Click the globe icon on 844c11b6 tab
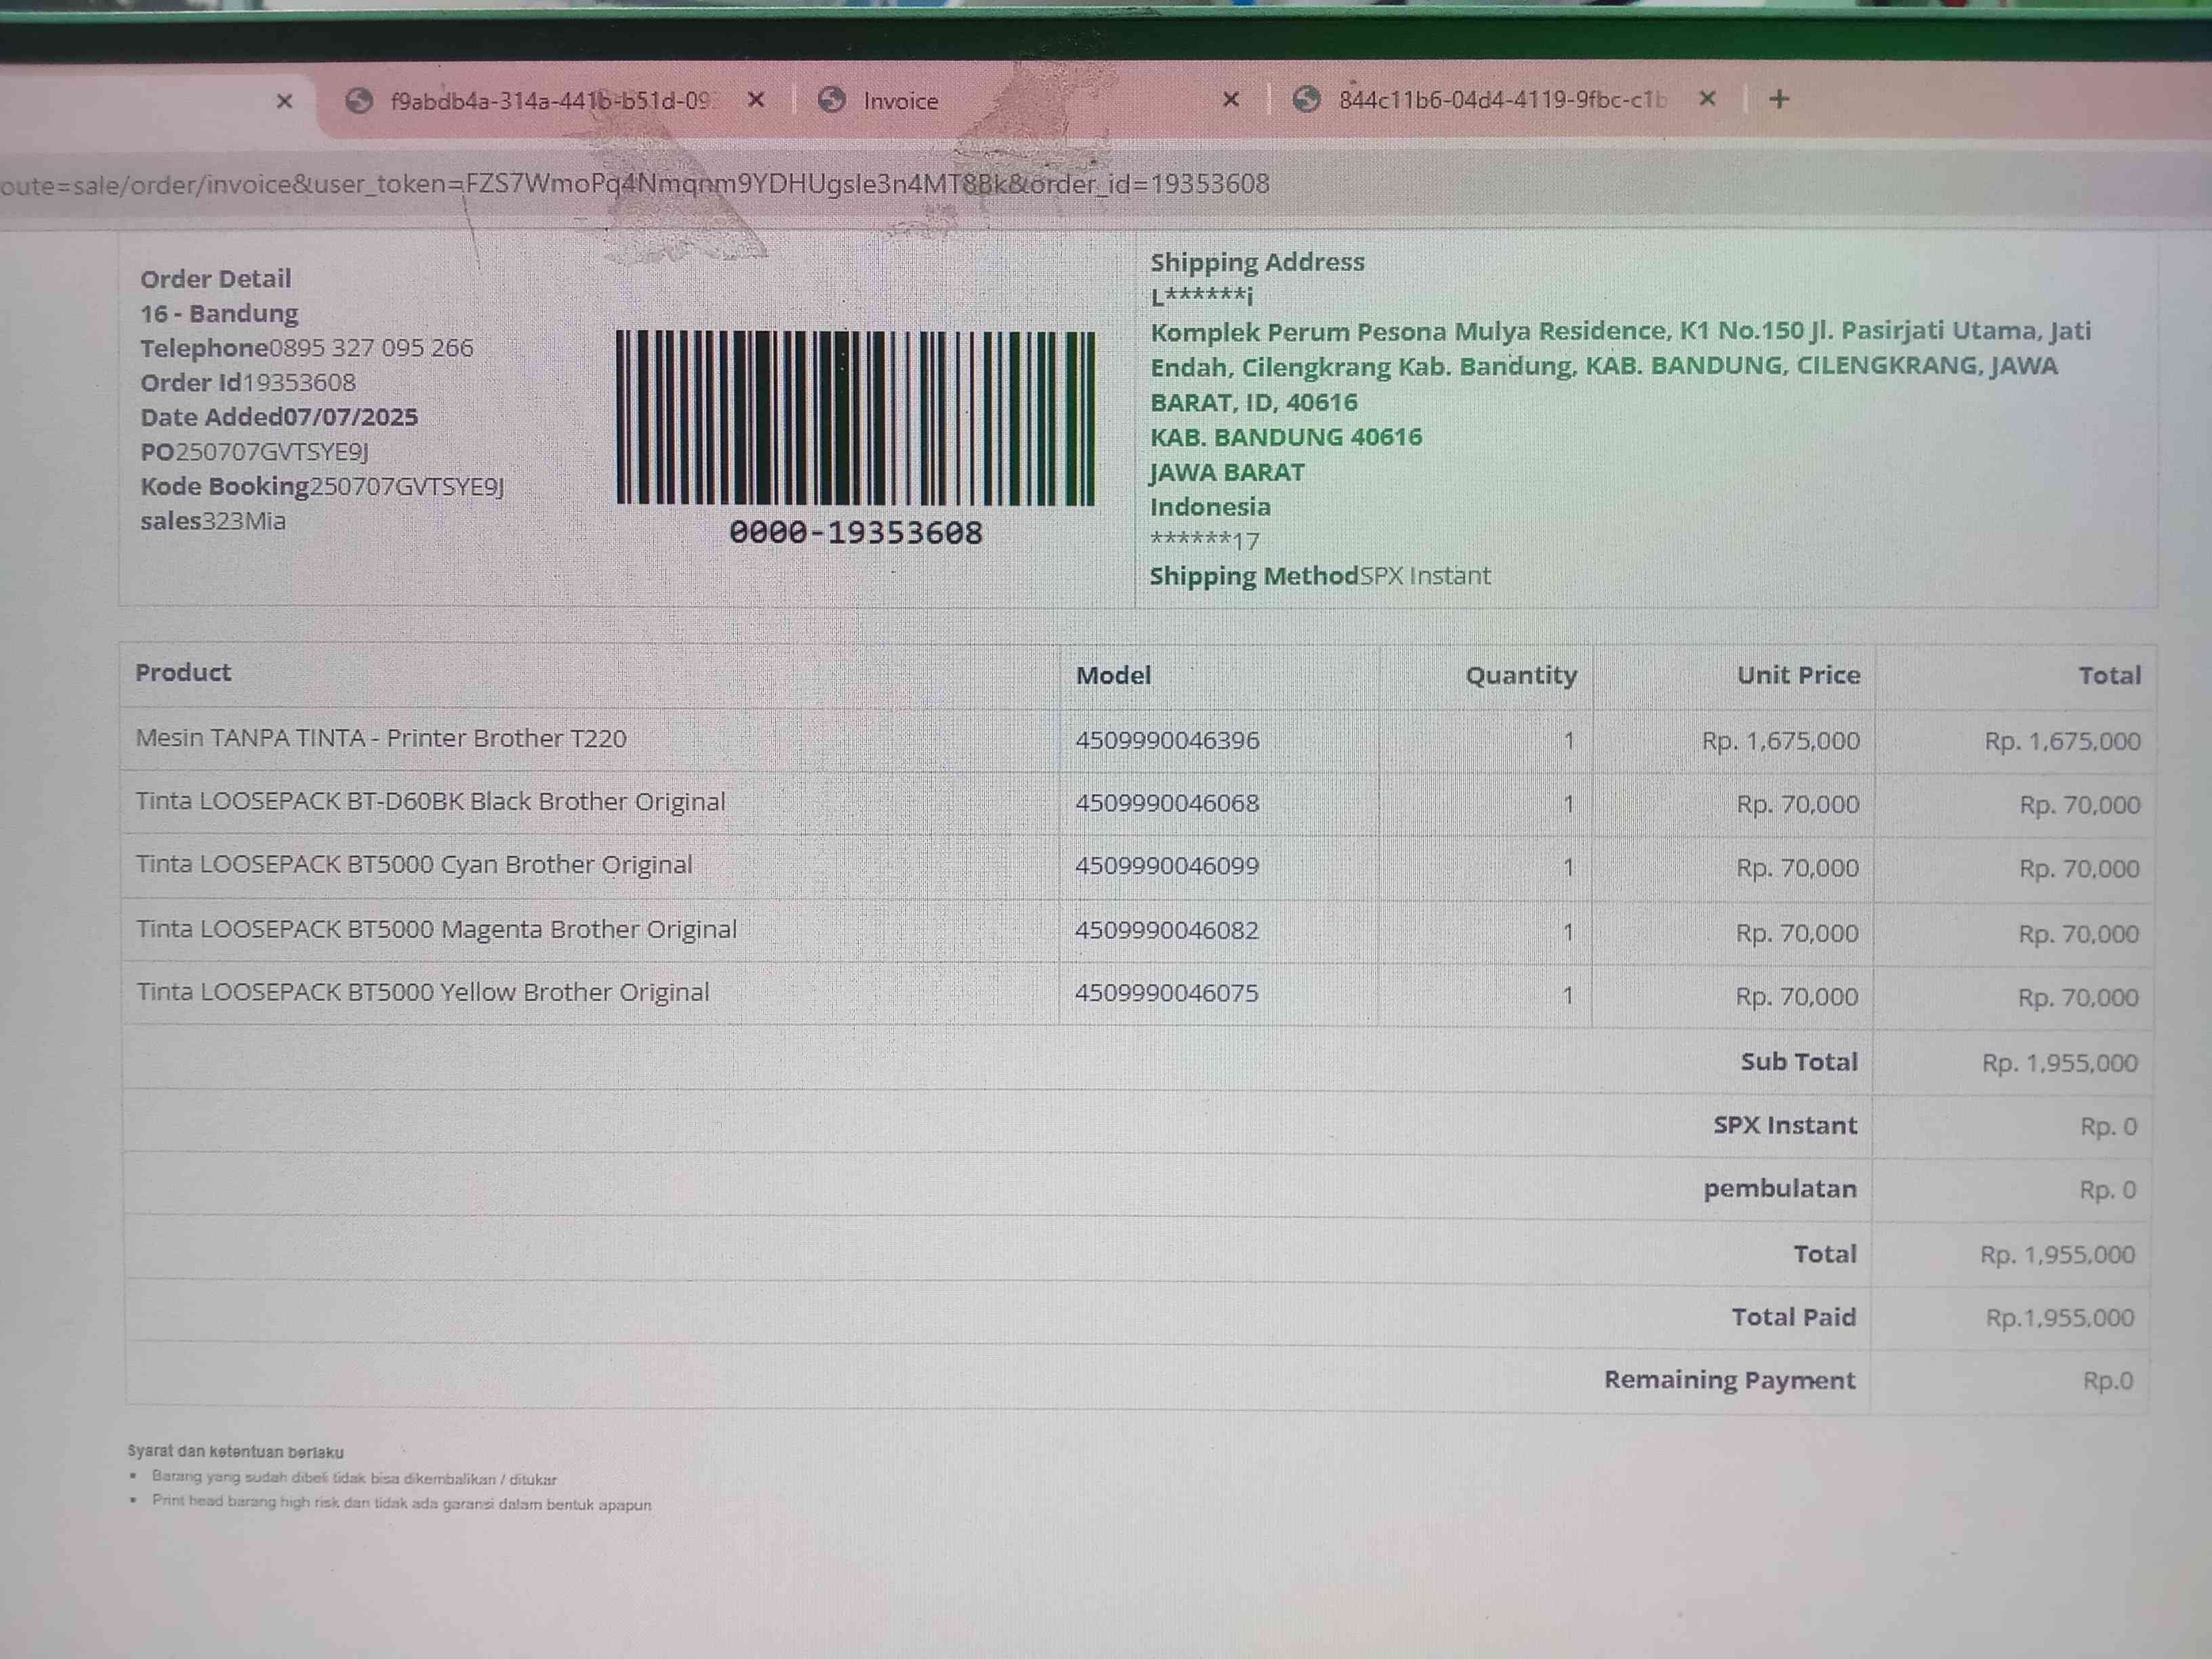 [x=1306, y=99]
